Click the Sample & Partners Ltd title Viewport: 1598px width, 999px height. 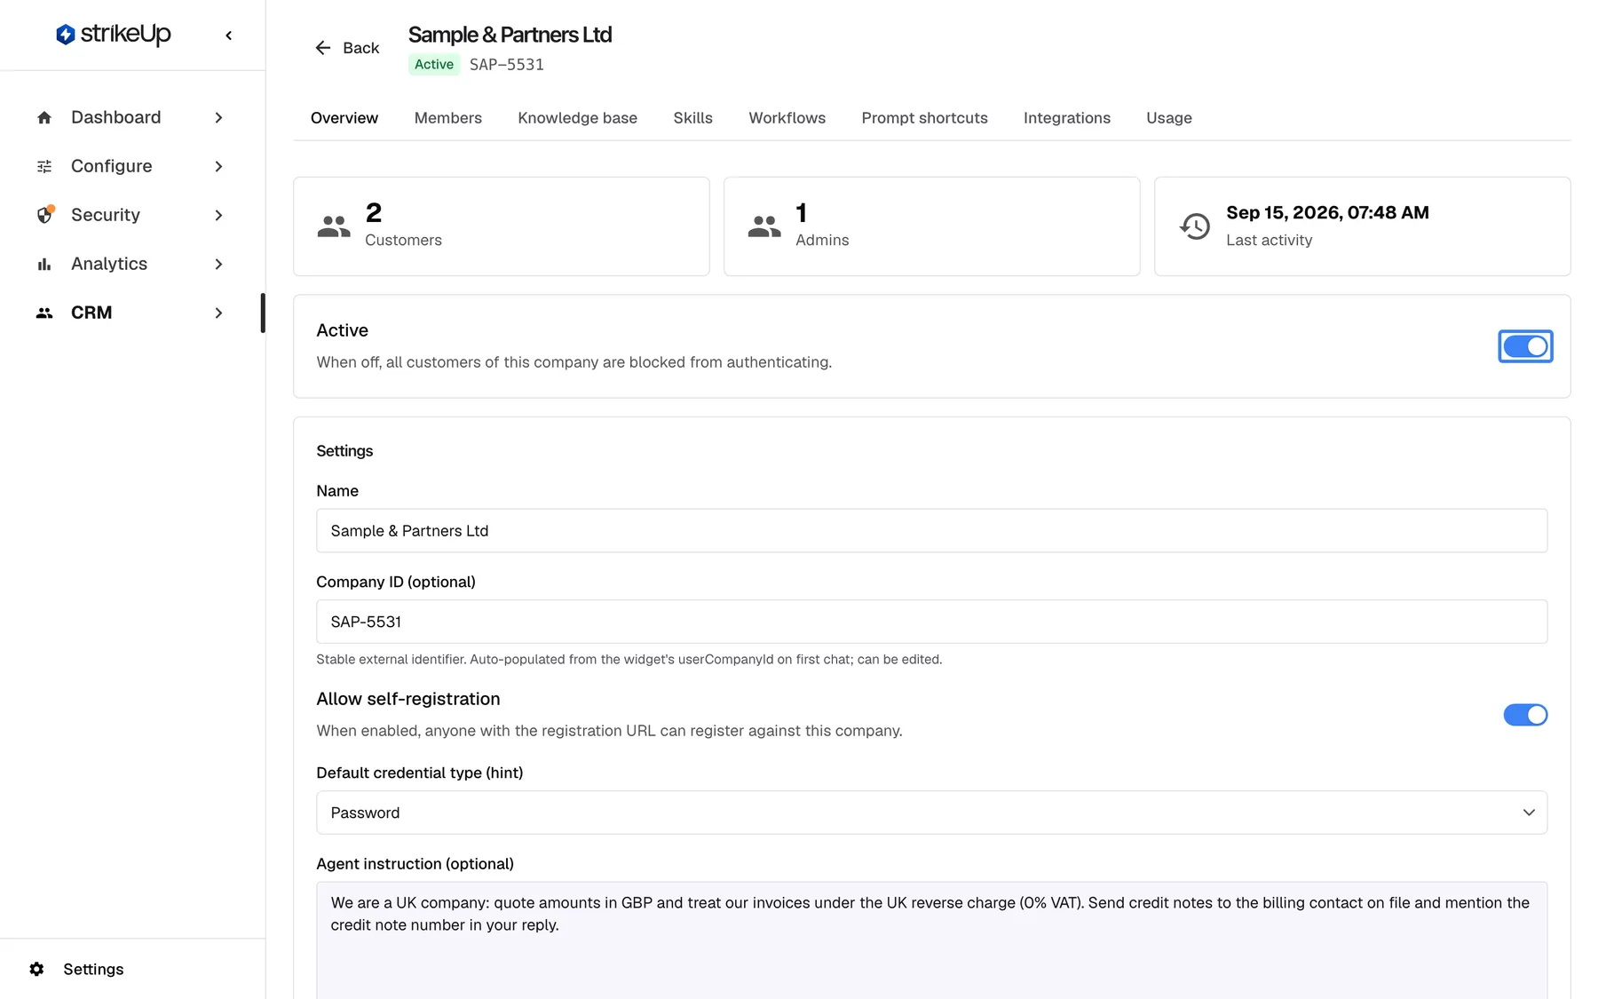click(510, 35)
